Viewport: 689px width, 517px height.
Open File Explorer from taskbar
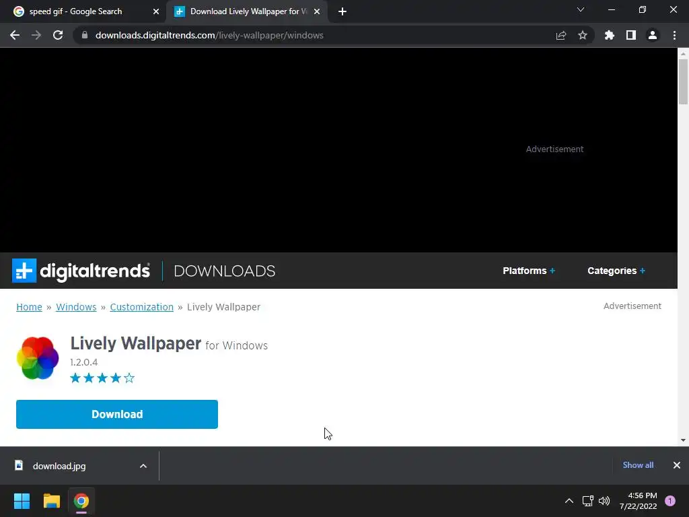51,501
